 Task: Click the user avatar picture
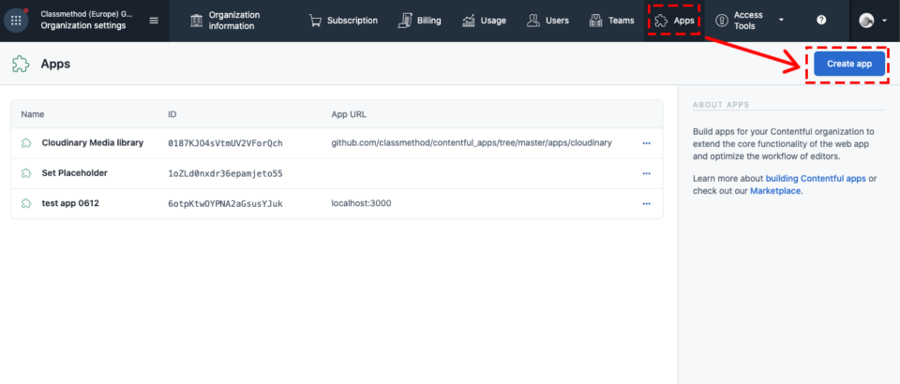pos(866,21)
